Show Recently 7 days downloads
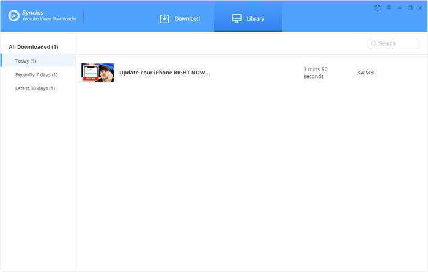 point(36,74)
